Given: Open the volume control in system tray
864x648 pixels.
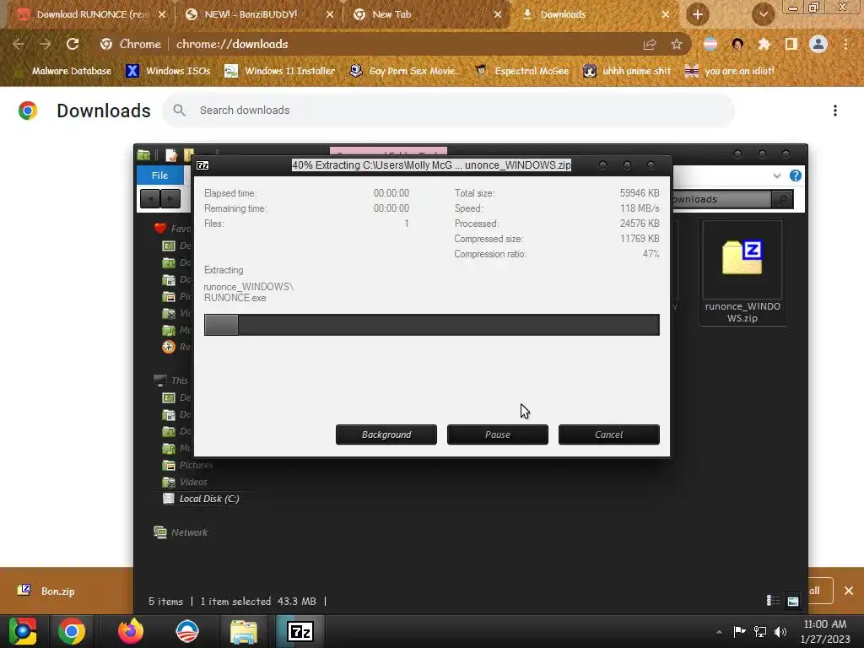Looking at the screenshot, I should tap(780, 631).
